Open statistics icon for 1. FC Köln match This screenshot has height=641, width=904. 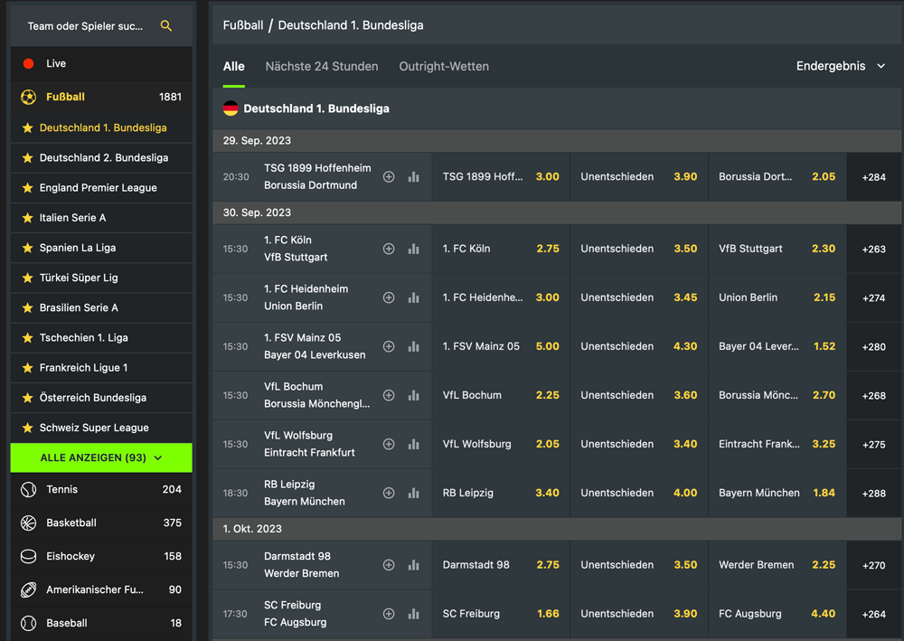(x=413, y=249)
